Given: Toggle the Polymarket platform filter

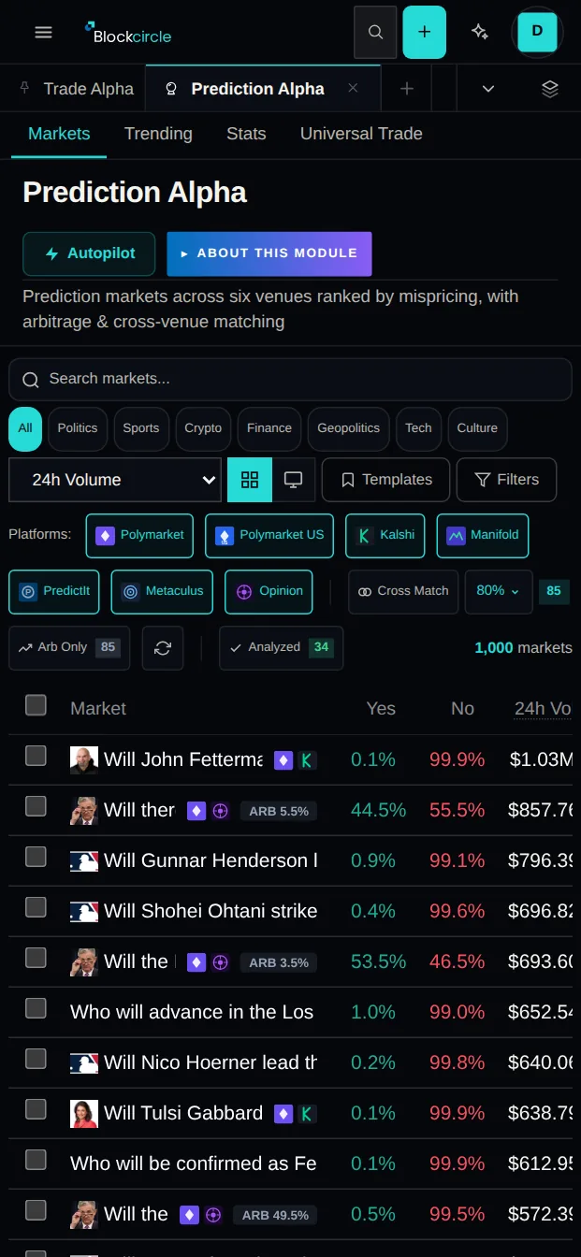Looking at the screenshot, I should [139, 536].
